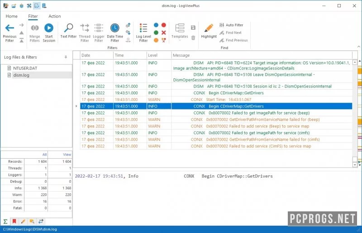This screenshot has height=233, width=362.
Task: Collapse the ribbon with the chevron
Action: coord(359,47)
